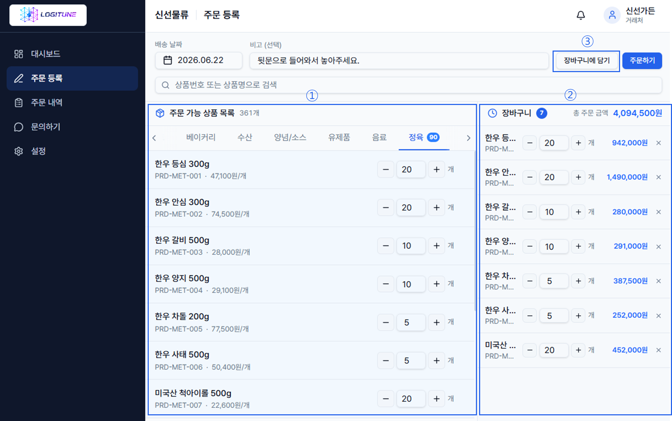
Task: Decrease cart quantity for the 1,490,000원 item
Action: click(530, 177)
